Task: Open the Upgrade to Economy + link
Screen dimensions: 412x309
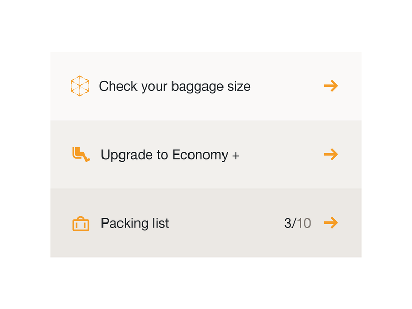Action: tap(170, 154)
